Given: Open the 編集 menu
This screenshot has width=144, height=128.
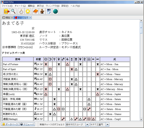Looking at the screenshot, I should 31,6.
